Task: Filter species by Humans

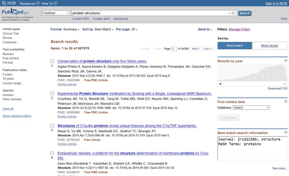Action: 8,95
